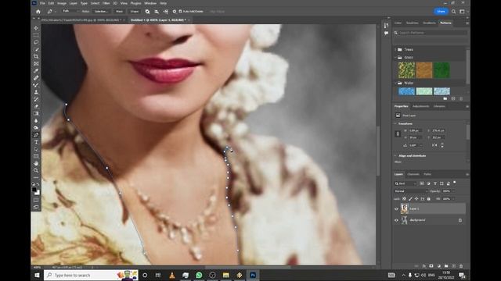Screen dimensions: 501x281
Task: Select the Eyedropper tool
Action: point(36,71)
